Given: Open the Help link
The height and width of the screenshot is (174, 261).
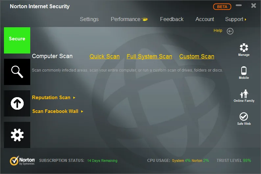Looking at the screenshot, I should point(218,31).
